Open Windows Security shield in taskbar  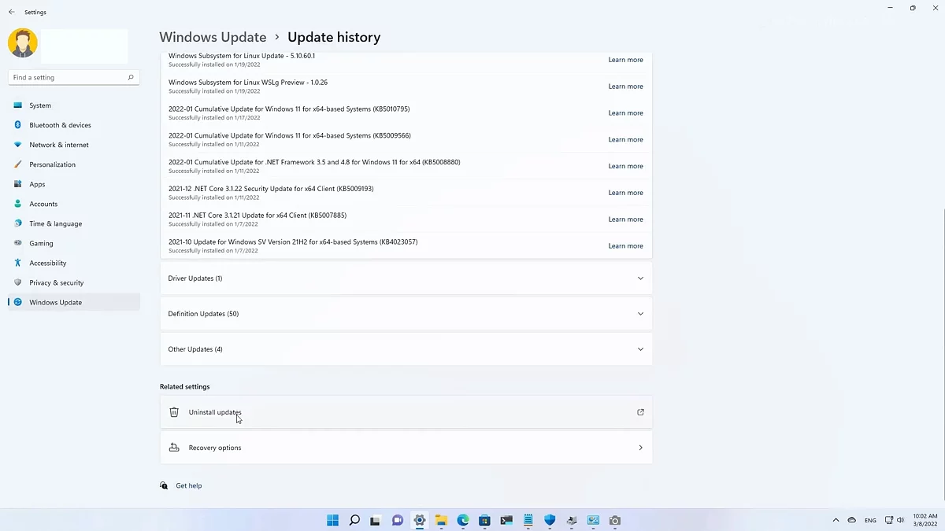tap(550, 520)
